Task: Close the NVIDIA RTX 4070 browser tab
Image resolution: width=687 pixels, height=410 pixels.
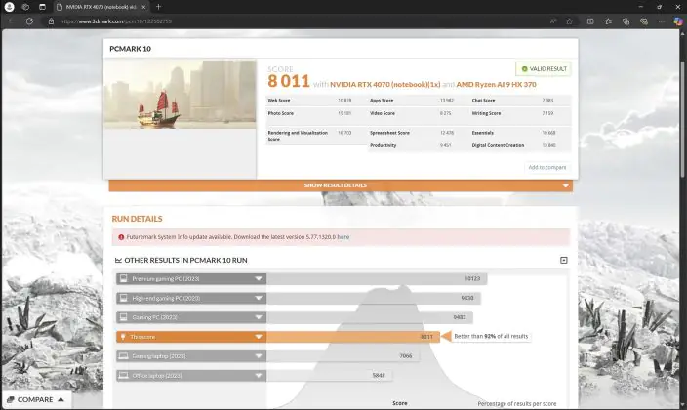Action: click(143, 7)
